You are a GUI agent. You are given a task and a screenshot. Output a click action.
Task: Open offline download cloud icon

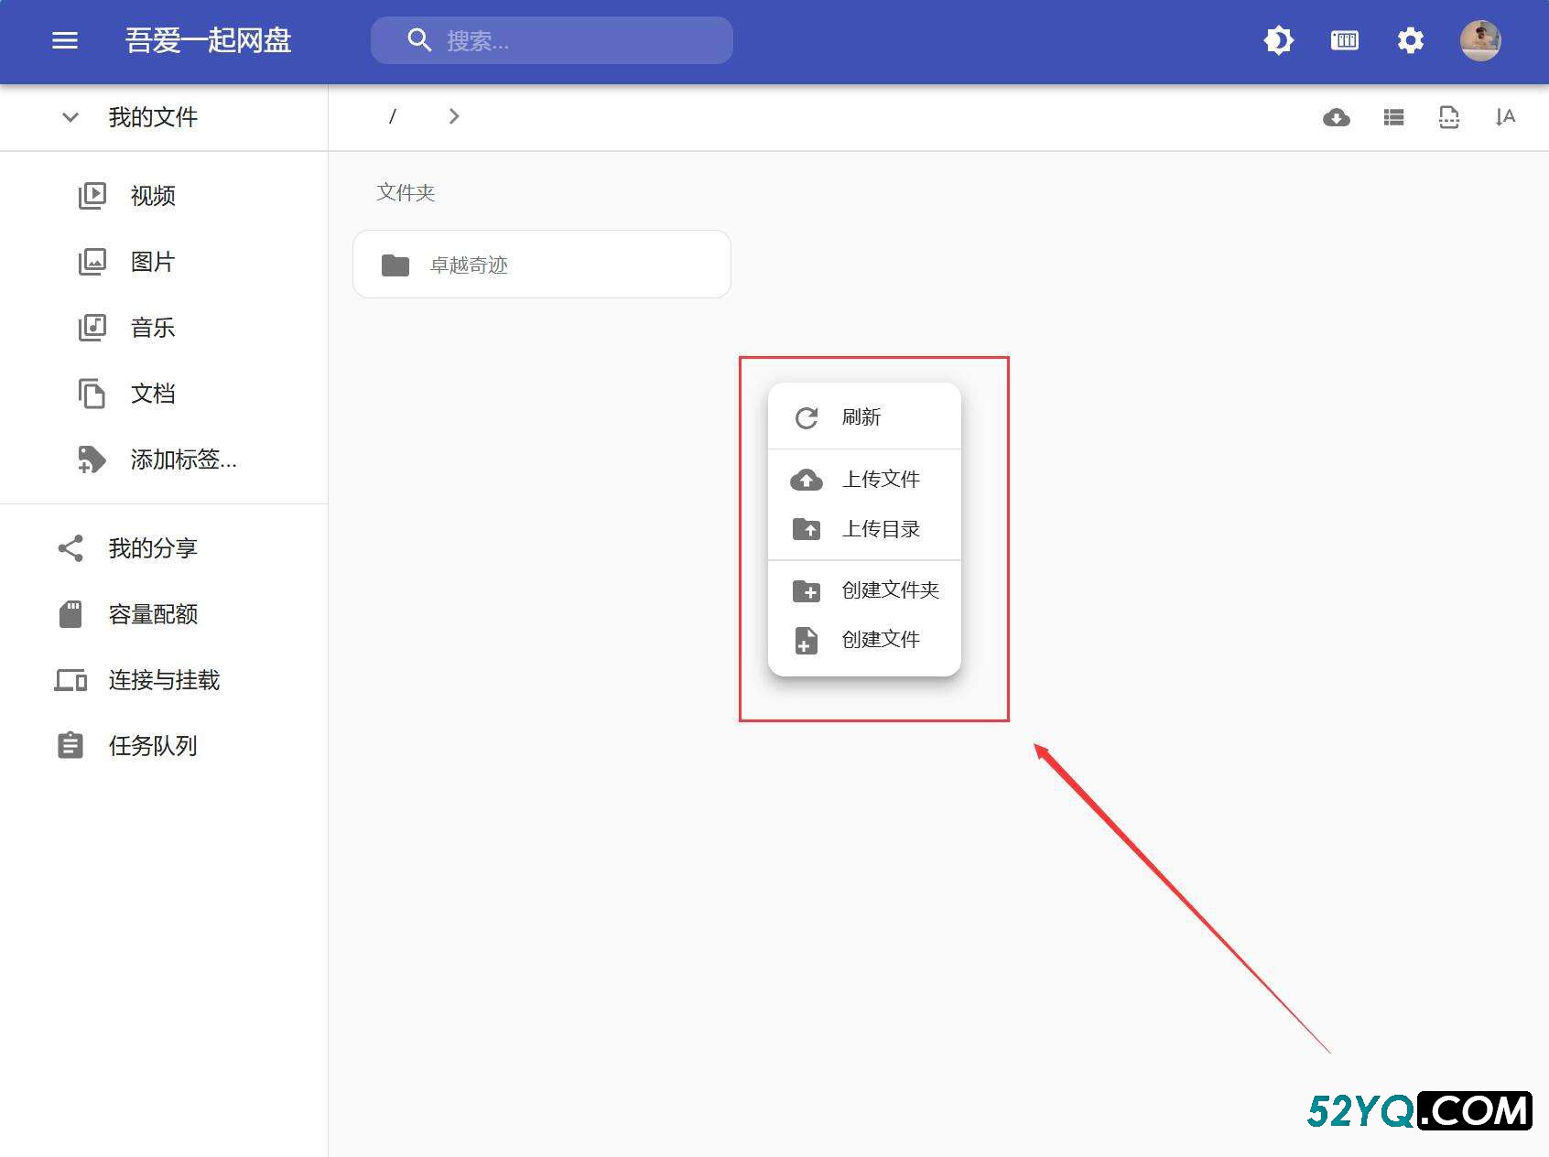(x=1336, y=117)
